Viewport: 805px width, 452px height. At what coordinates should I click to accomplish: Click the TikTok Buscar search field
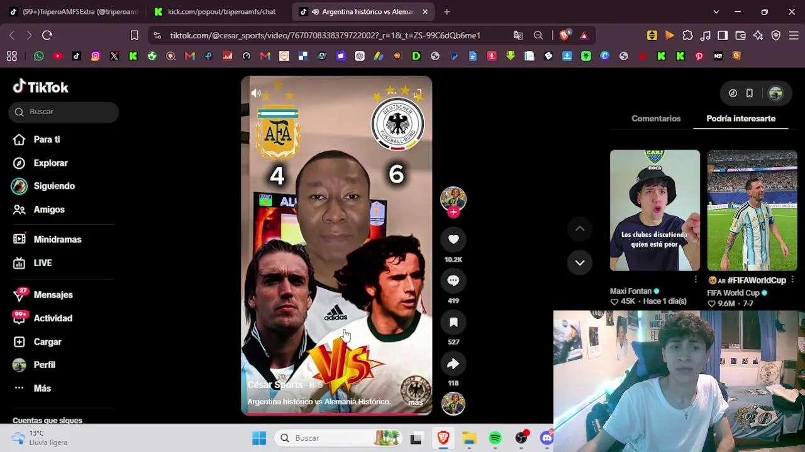click(x=64, y=112)
